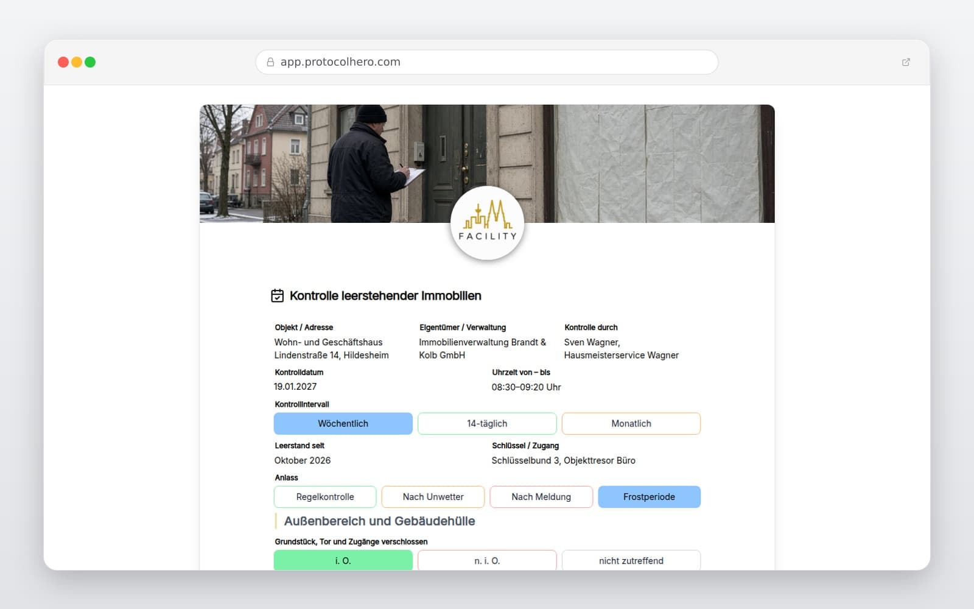Select the Wöchentlich interval option
Screen dimensions: 974x609
[x=343, y=424]
